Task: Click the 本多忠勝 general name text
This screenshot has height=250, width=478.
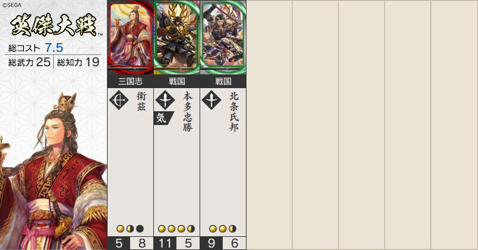Action: click(188, 112)
